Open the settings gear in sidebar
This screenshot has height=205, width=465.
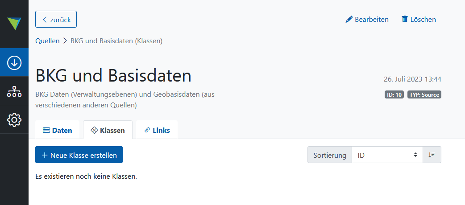pos(14,119)
